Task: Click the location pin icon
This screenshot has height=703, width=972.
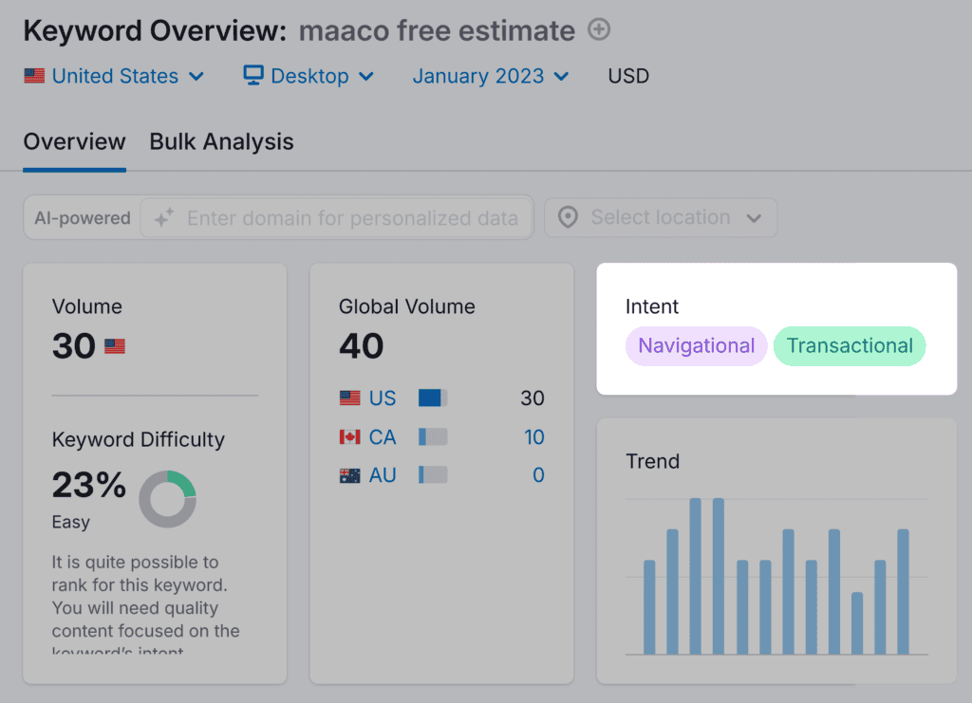Action: tap(568, 218)
